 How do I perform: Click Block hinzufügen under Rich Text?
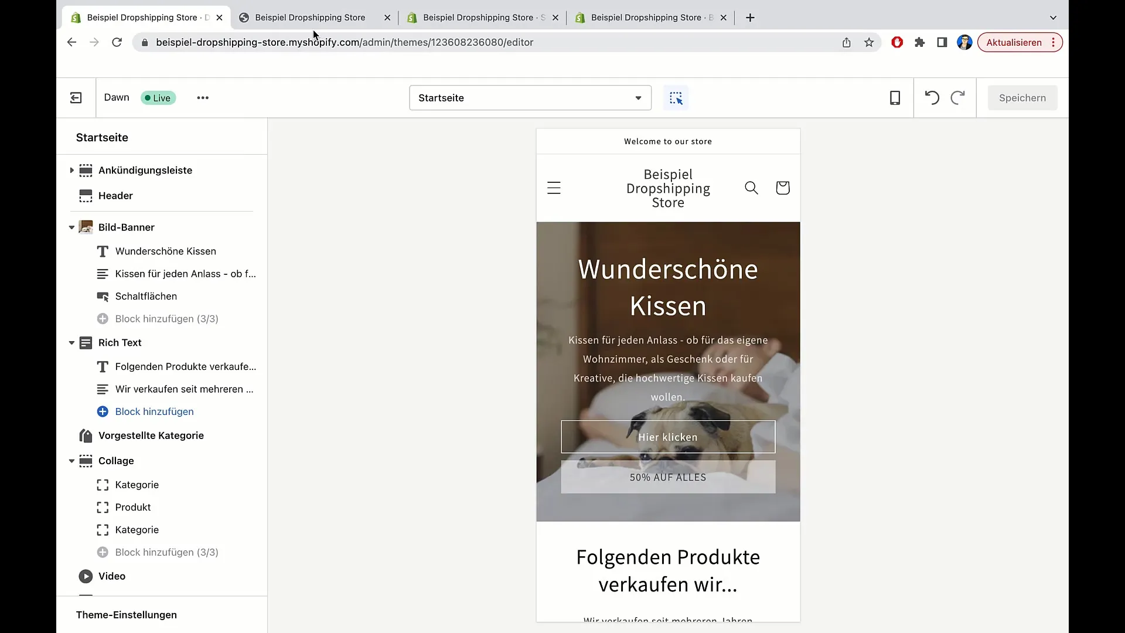click(154, 411)
